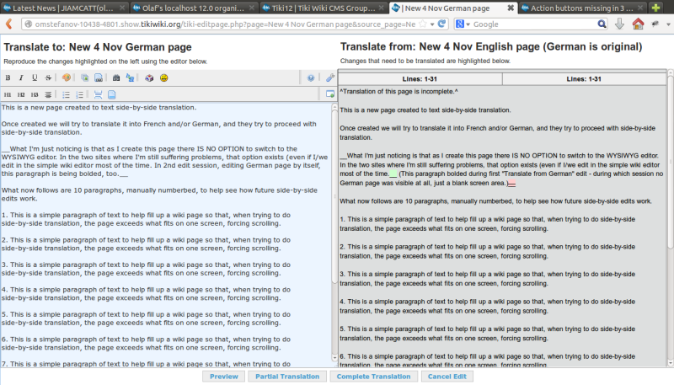
Task: Toggle fullscreen editing icon
Action: pyautogui.click(x=330, y=94)
